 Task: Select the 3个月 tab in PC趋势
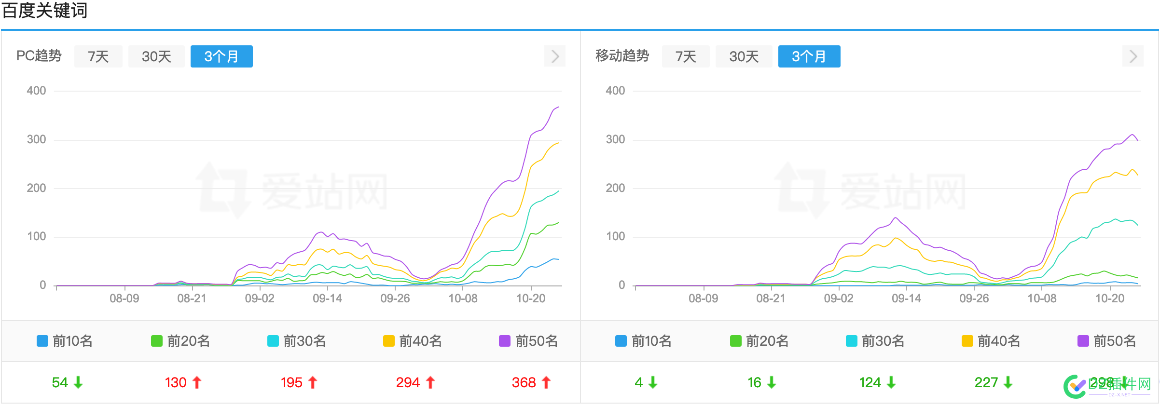pos(221,56)
